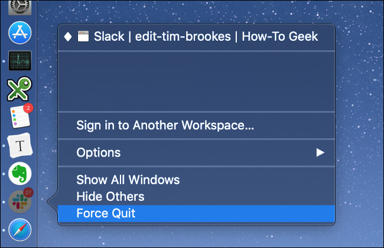Screen dimensions: 384x248
Task: Select Show All Windows
Action: click(128, 180)
